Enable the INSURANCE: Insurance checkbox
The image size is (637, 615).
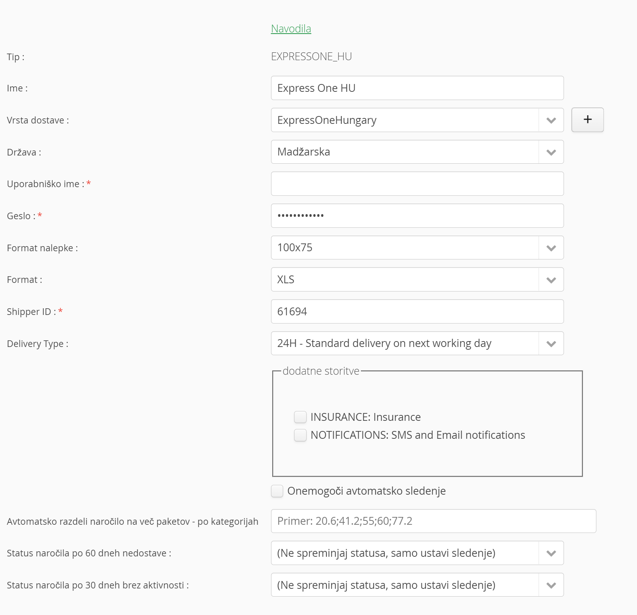(x=300, y=417)
